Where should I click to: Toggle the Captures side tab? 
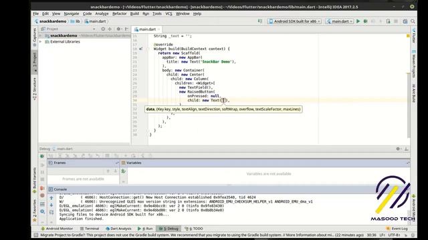(x=35, y=37)
